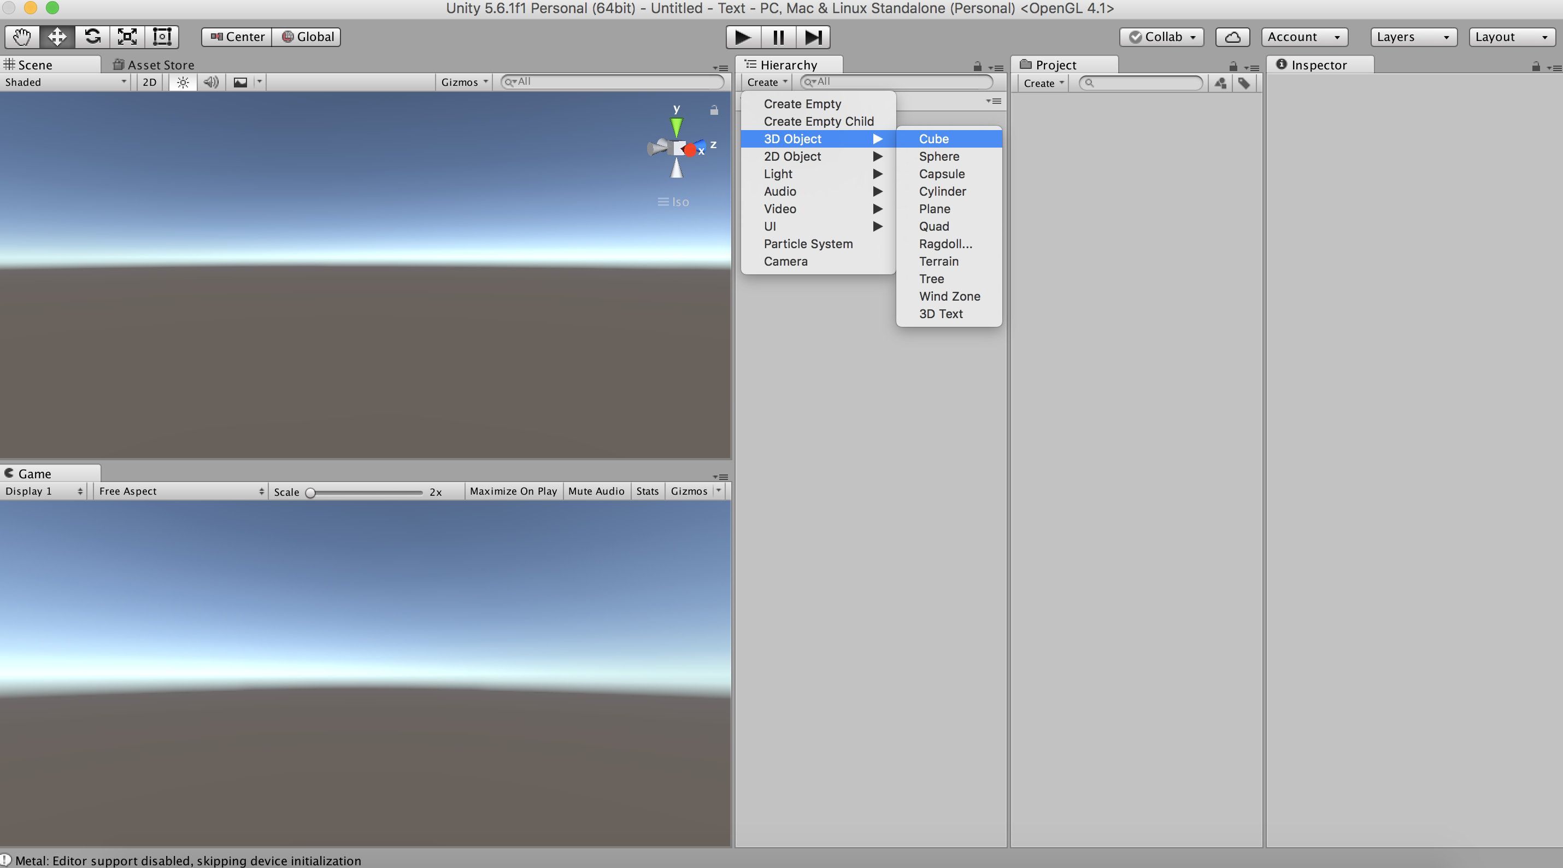Enable Maximize On Play in the Game view
The height and width of the screenshot is (868, 1563).
[x=513, y=491]
